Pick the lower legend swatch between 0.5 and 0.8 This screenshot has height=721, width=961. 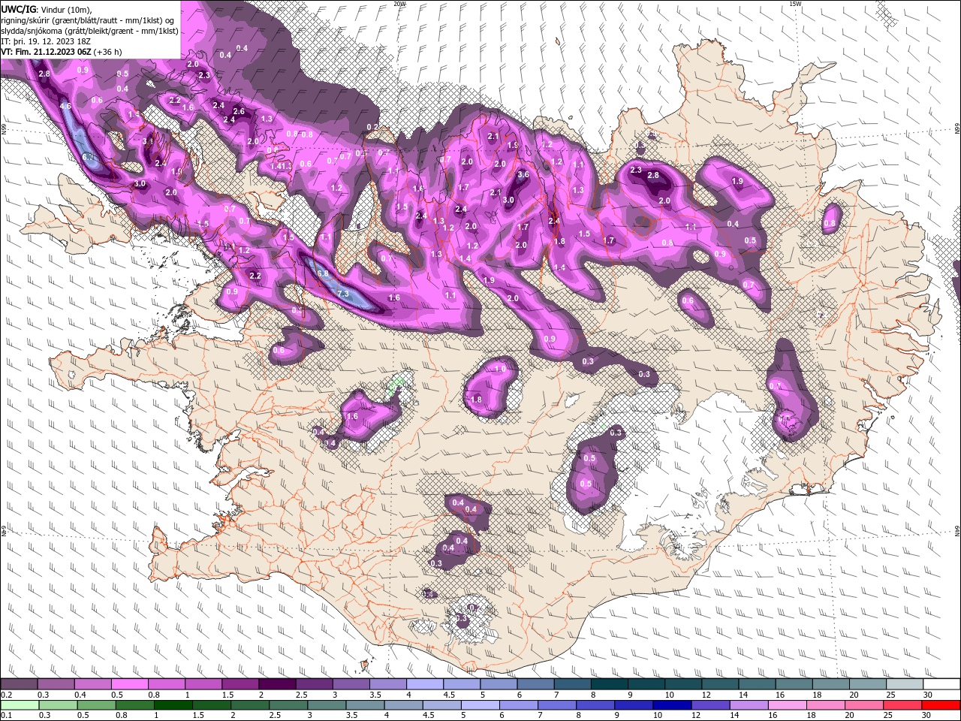pyautogui.click(x=95, y=704)
